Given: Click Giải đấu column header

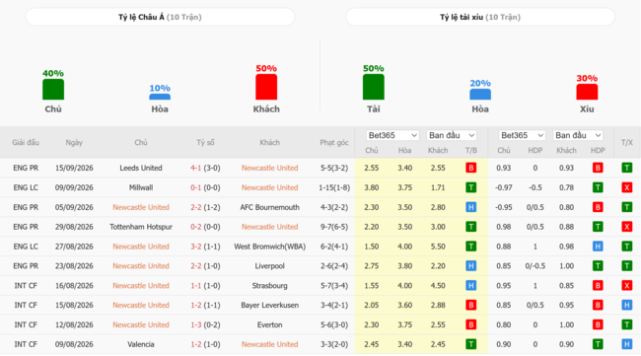Looking at the screenshot, I should [26, 143].
